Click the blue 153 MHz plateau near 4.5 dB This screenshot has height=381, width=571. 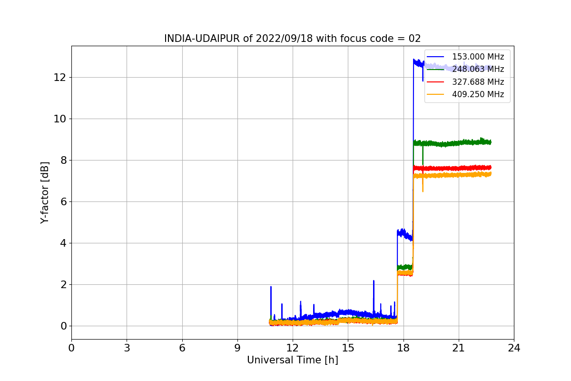(x=404, y=234)
